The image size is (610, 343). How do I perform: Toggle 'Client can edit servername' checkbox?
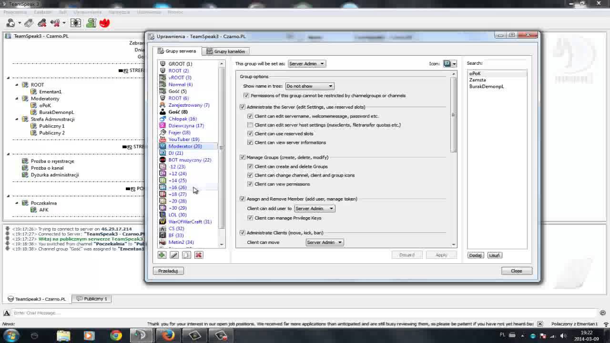[x=250, y=116]
